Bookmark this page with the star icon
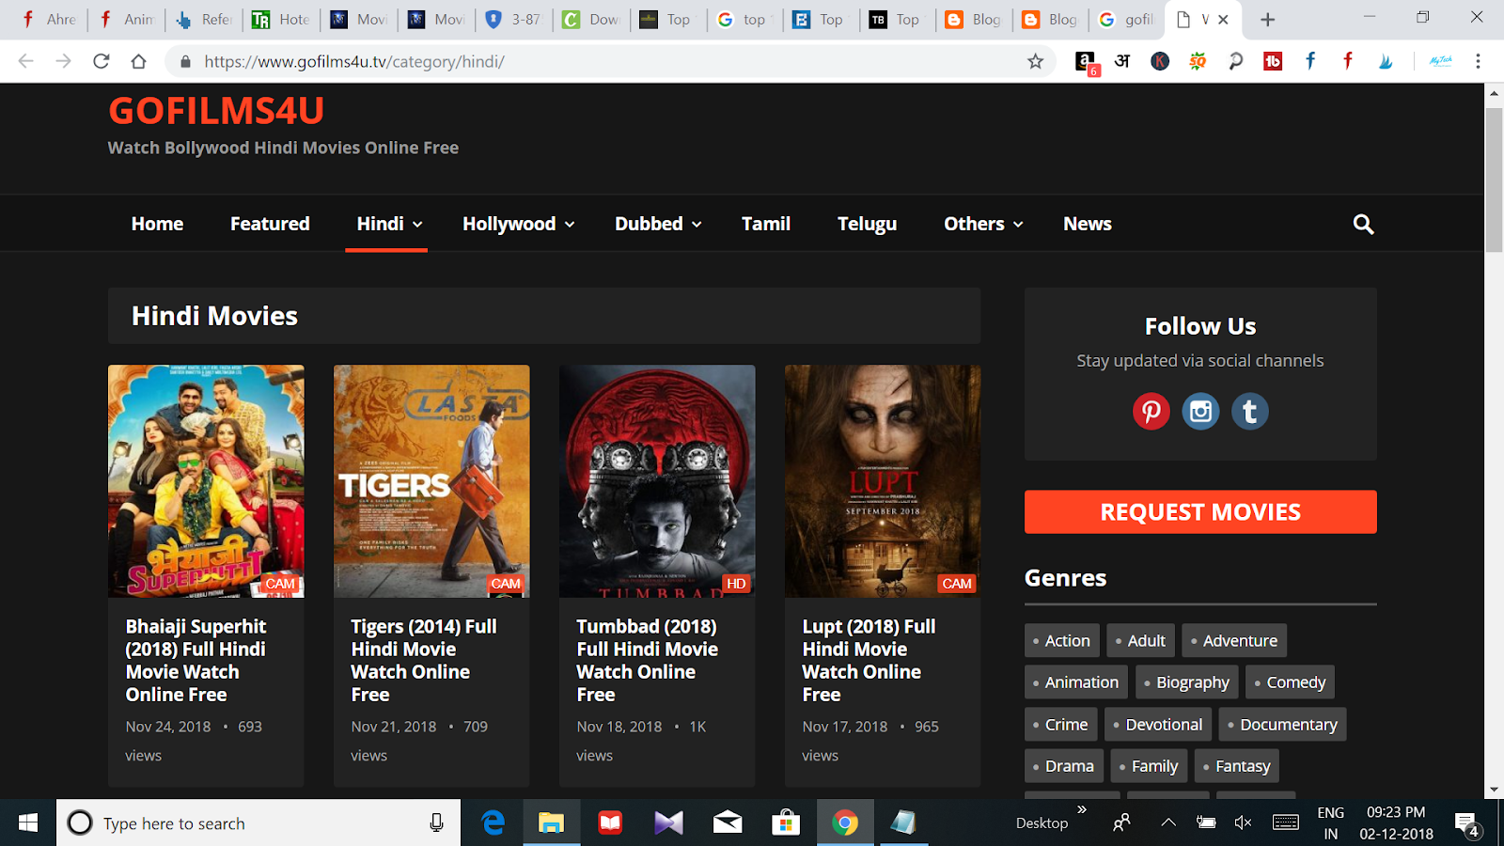 click(1035, 61)
